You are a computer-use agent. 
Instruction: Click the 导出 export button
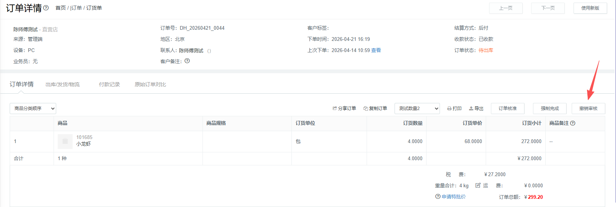click(x=476, y=109)
